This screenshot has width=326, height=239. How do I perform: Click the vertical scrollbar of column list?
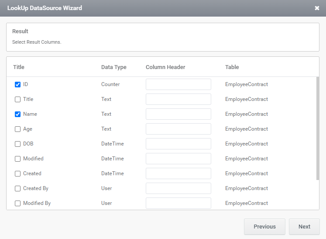click(317, 128)
